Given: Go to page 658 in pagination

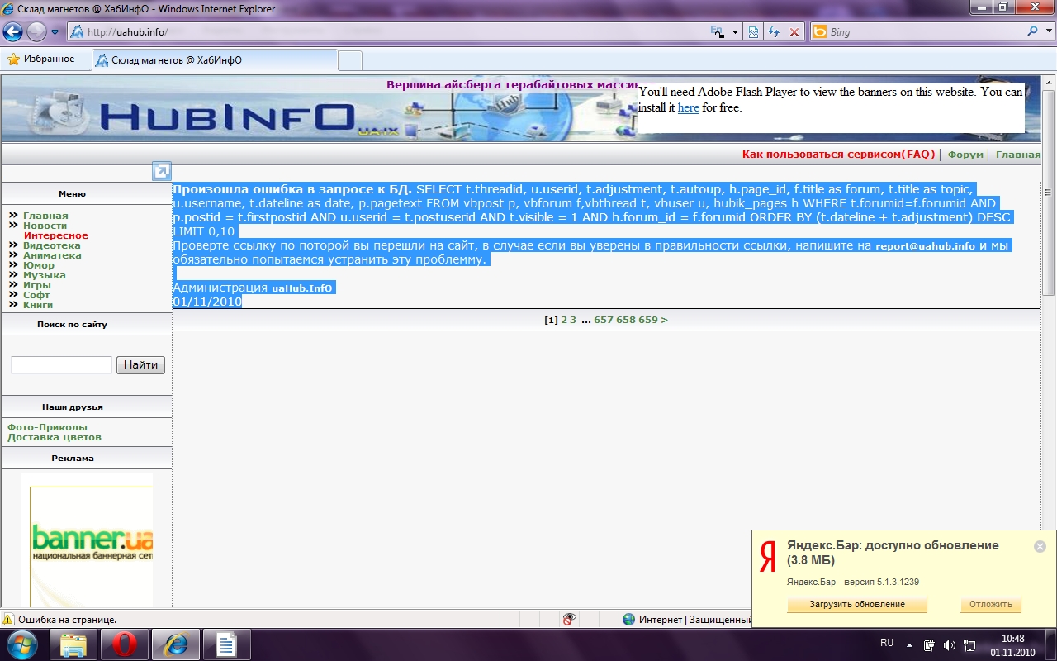Looking at the screenshot, I should 625,320.
